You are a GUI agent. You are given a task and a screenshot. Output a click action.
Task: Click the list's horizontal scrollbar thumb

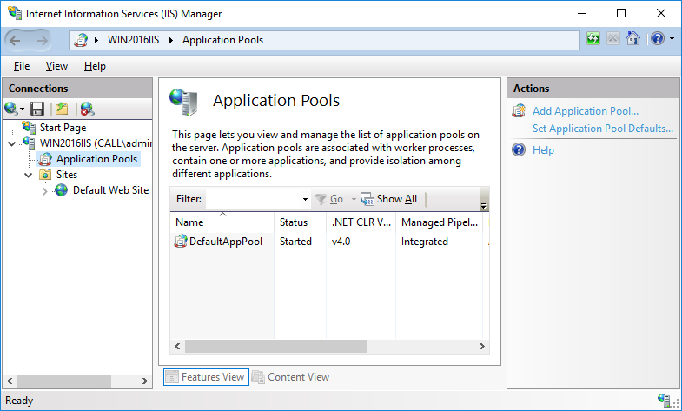pyautogui.click(x=275, y=346)
